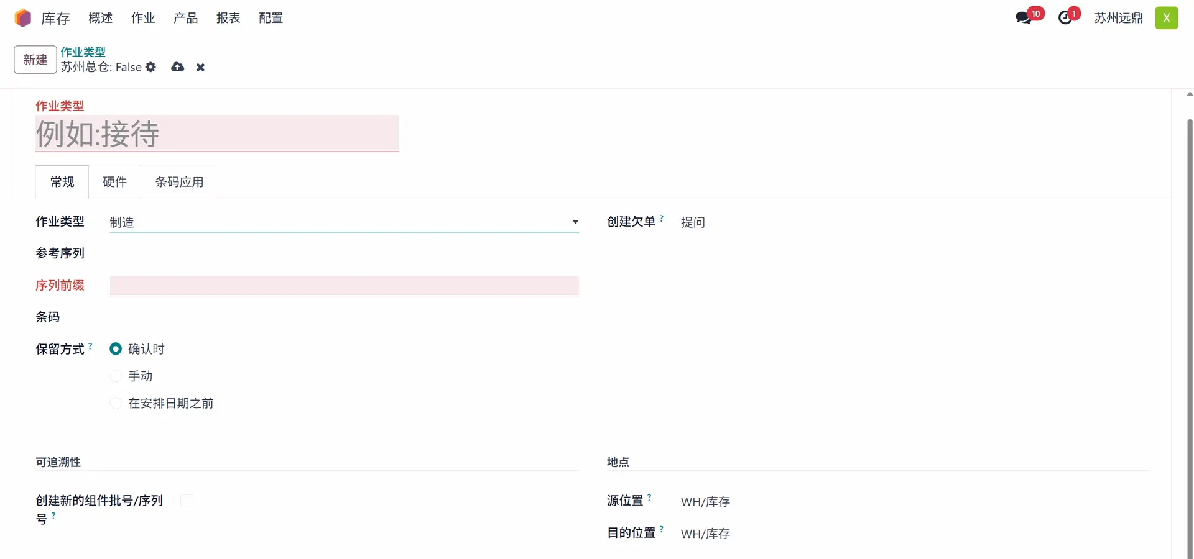
Task: Choose the 在安排日期之前 radio option
Action: coord(116,404)
